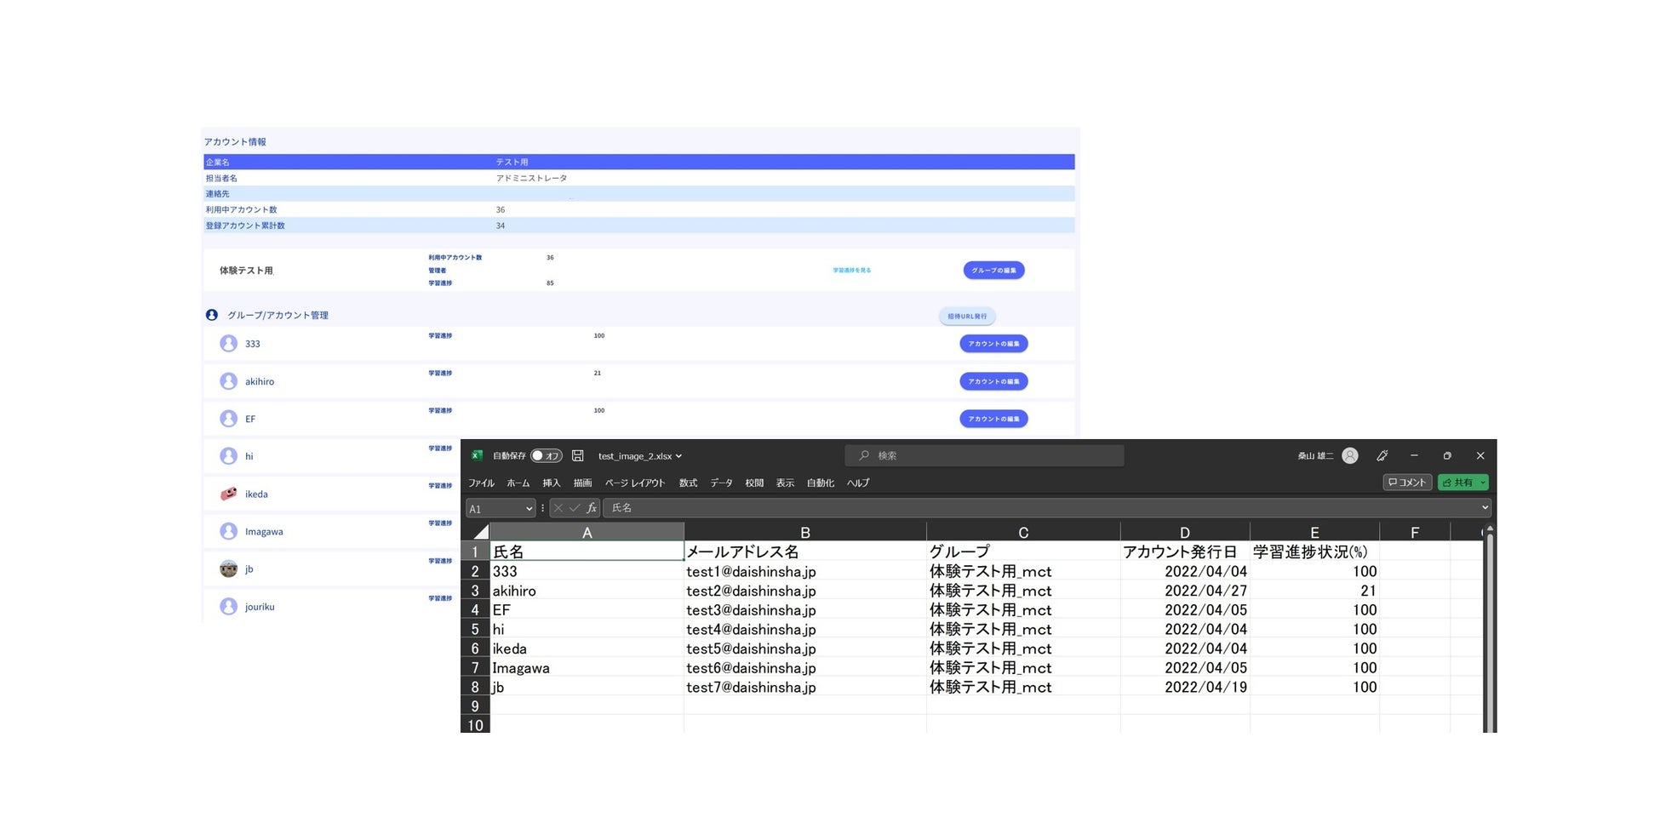Select the アカウント発行日 header cell
The image size is (1660, 840).
coord(1185,551)
